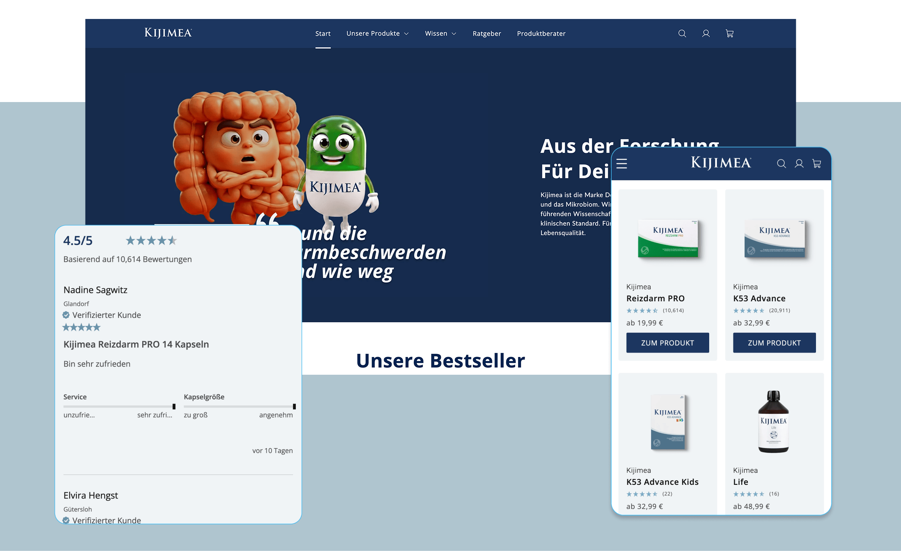Click the 'Bin sehr zufrieden' review text
The width and height of the screenshot is (901, 551).
[97, 363]
